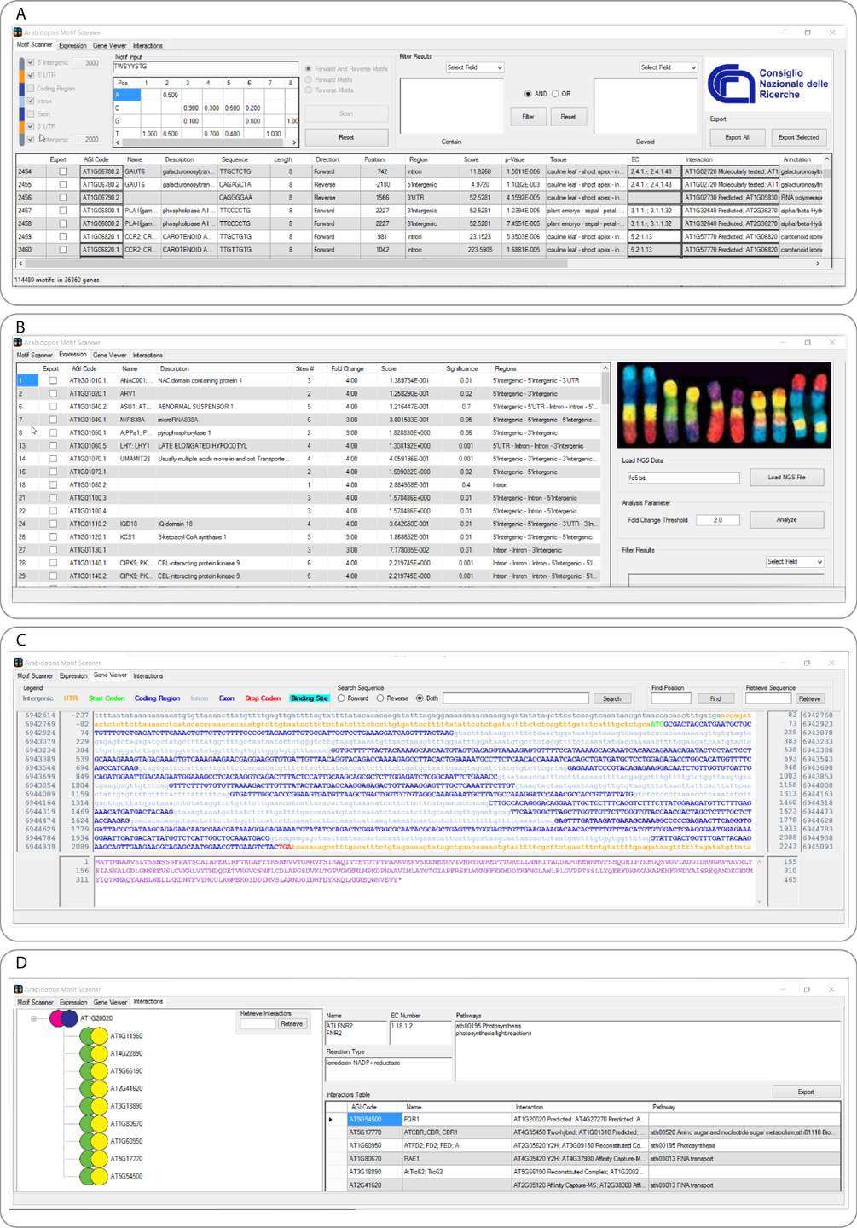Switch to Gene Viewer tab in window D
This screenshot has width=857, height=1228.
tap(110, 1003)
